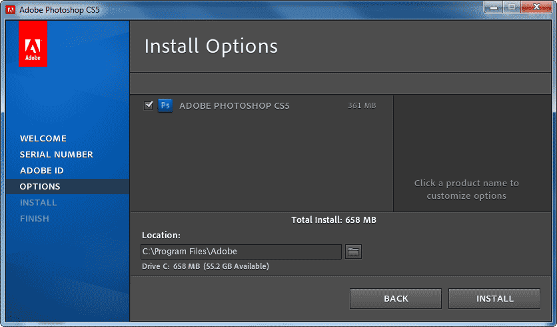
Task: Click 'Click a product name to customize options' text
Action: [466, 190]
